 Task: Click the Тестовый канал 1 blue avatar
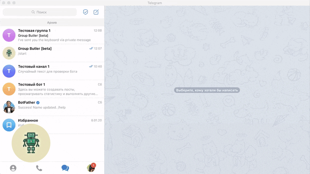click(x=9, y=71)
